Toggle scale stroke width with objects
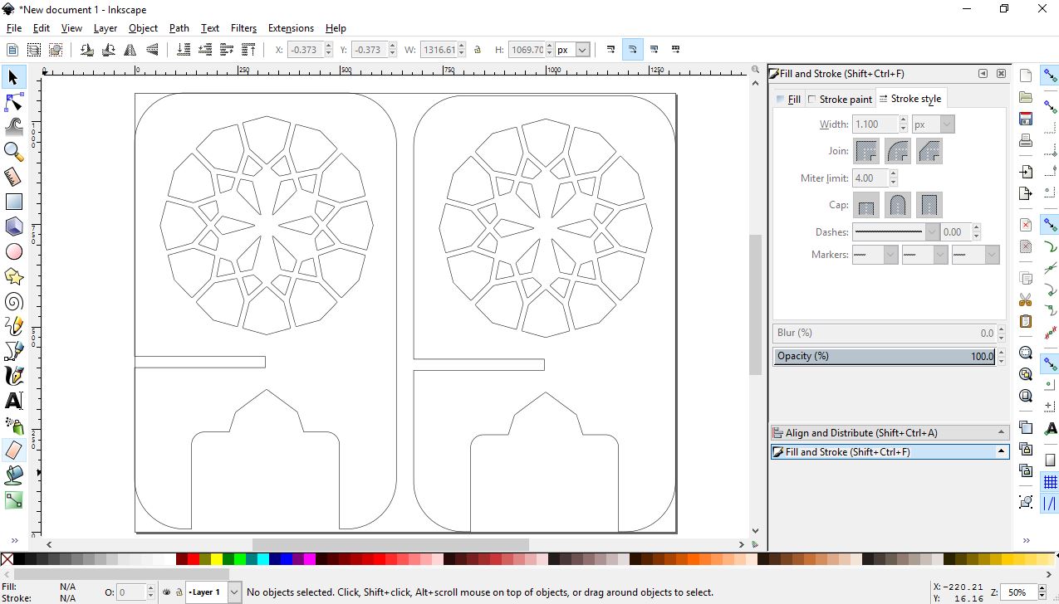The width and height of the screenshot is (1059, 604). click(x=611, y=50)
